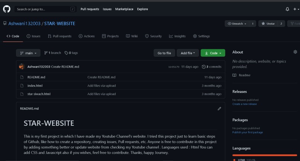
Task: Open index.html commit message Add files via upload
Action: tap(102, 86)
